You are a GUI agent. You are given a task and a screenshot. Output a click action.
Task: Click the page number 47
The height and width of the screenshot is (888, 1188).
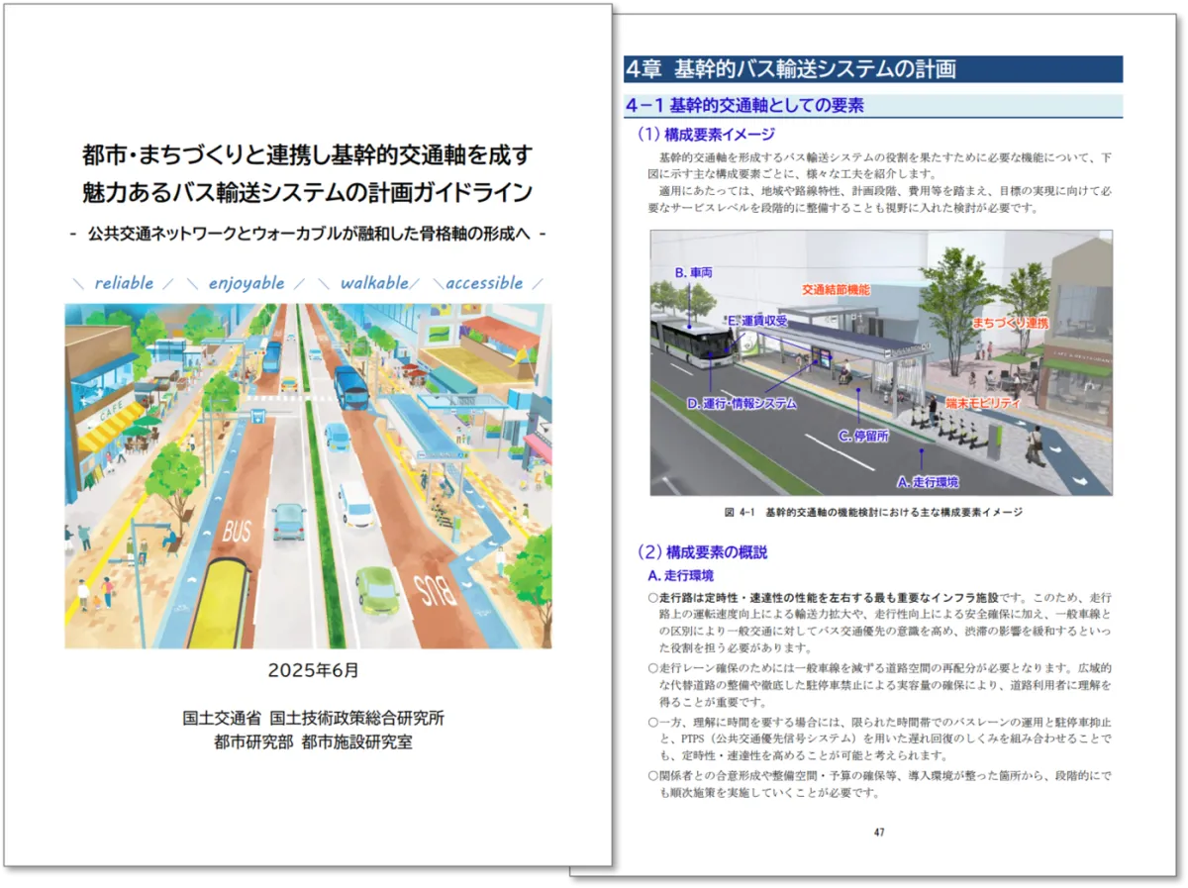[x=878, y=832]
